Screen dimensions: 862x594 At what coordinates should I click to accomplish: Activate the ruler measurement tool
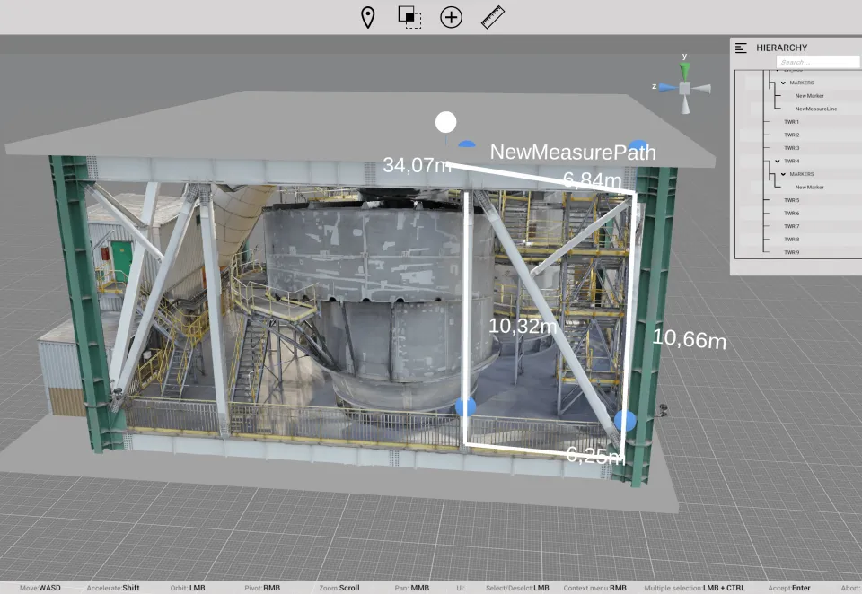491,16
